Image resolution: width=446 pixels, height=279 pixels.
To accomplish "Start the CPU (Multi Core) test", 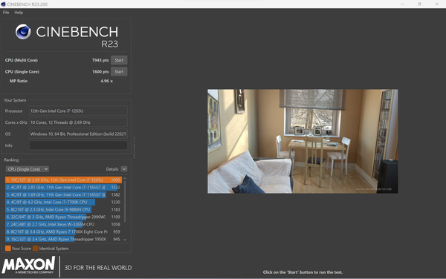I will pyautogui.click(x=119, y=60).
